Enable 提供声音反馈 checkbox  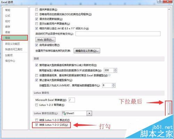point(37,9)
